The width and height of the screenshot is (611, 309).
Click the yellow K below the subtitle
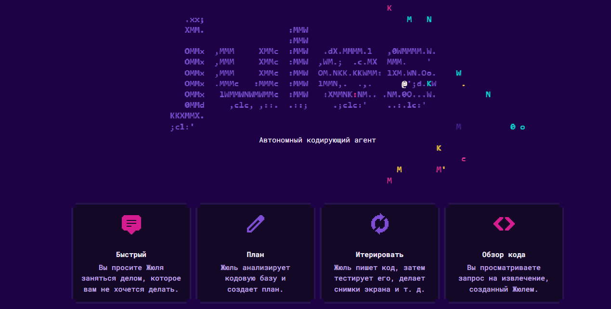click(x=439, y=148)
